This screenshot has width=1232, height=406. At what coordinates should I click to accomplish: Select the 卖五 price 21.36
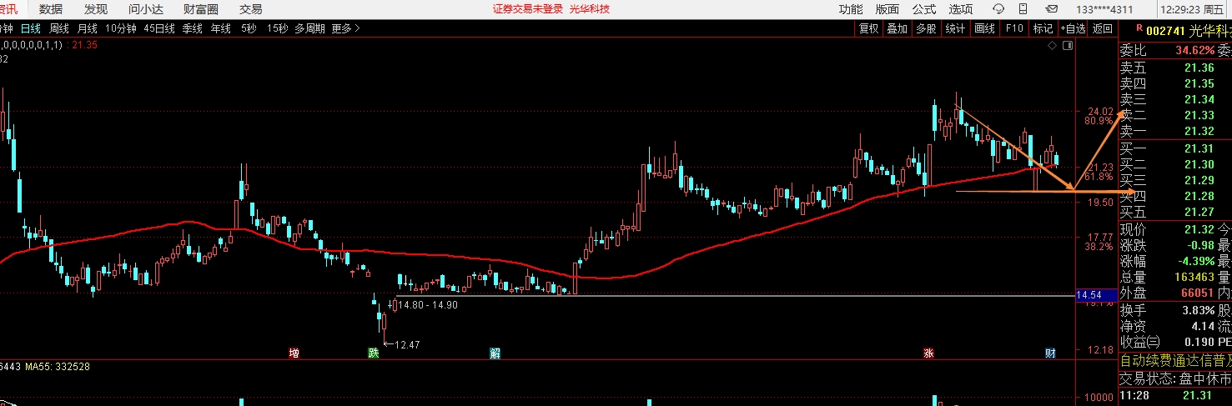coord(1199,68)
